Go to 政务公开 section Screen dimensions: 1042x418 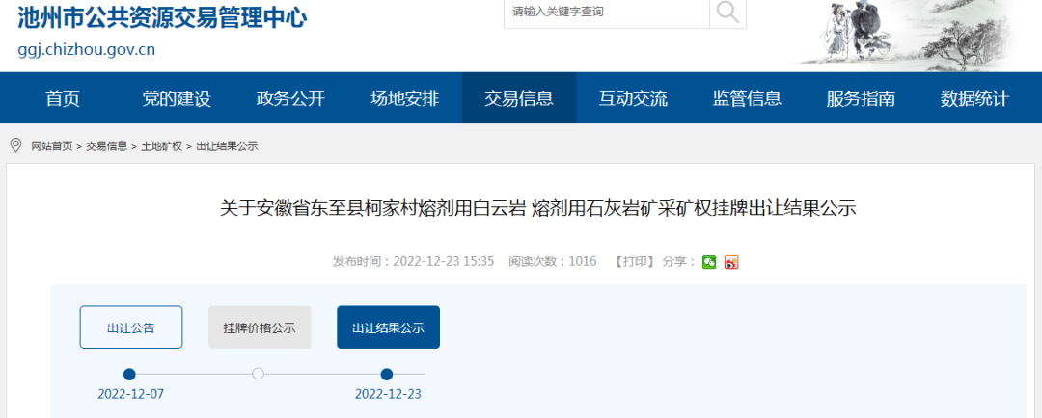290,98
